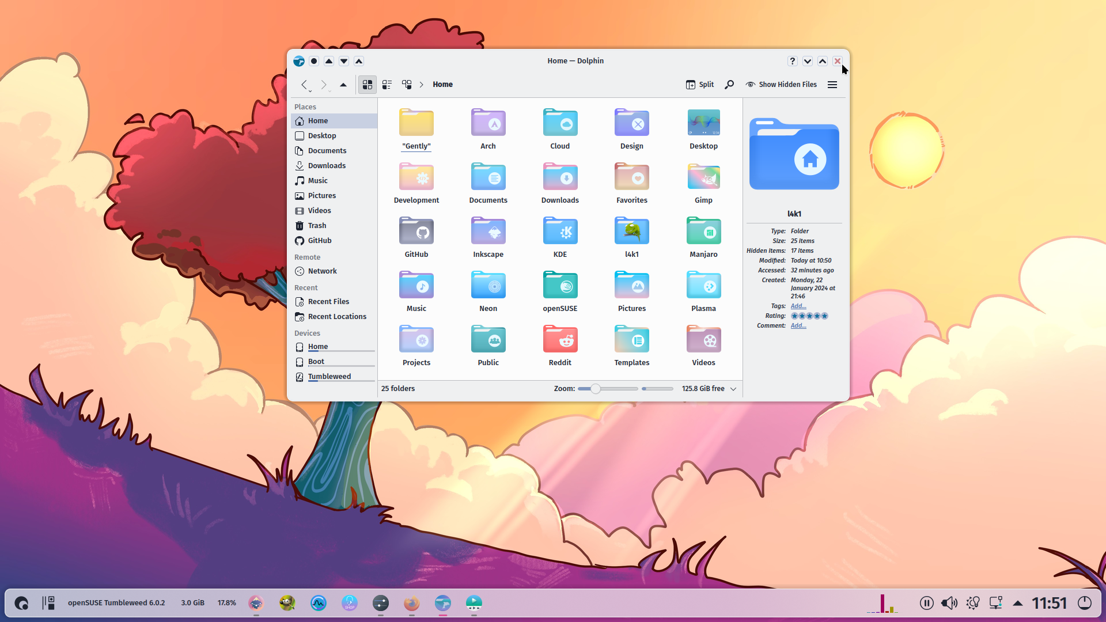Open the Projects folder

click(x=416, y=346)
